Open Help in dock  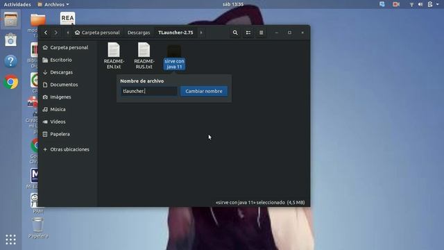click(x=11, y=61)
